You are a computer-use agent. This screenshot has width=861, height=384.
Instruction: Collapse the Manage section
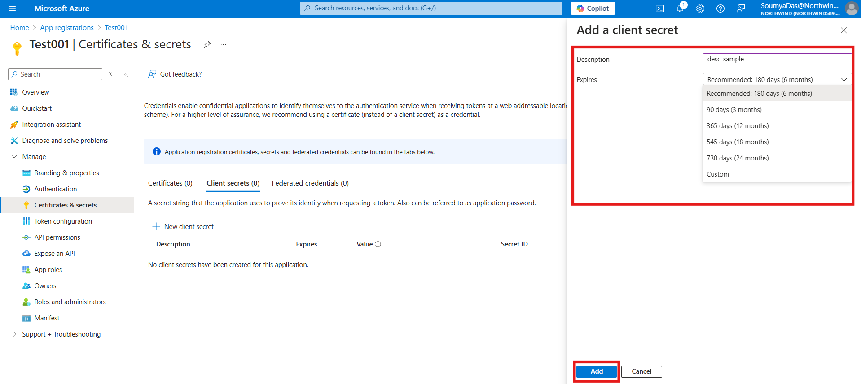[x=14, y=157]
